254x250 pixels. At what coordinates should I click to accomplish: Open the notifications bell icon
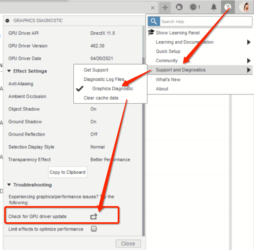pyautogui.click(x=214, y=7)
